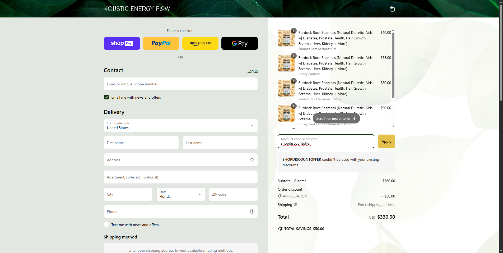Pay with Amazon Pay express button
This screenshot has height=253, width=503.
point(200,43)
